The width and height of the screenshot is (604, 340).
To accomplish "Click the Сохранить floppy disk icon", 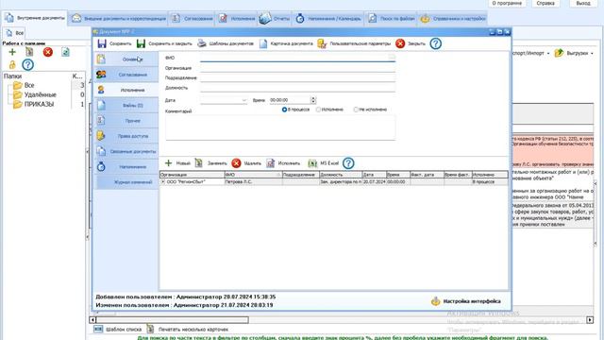I will point(102,43).
